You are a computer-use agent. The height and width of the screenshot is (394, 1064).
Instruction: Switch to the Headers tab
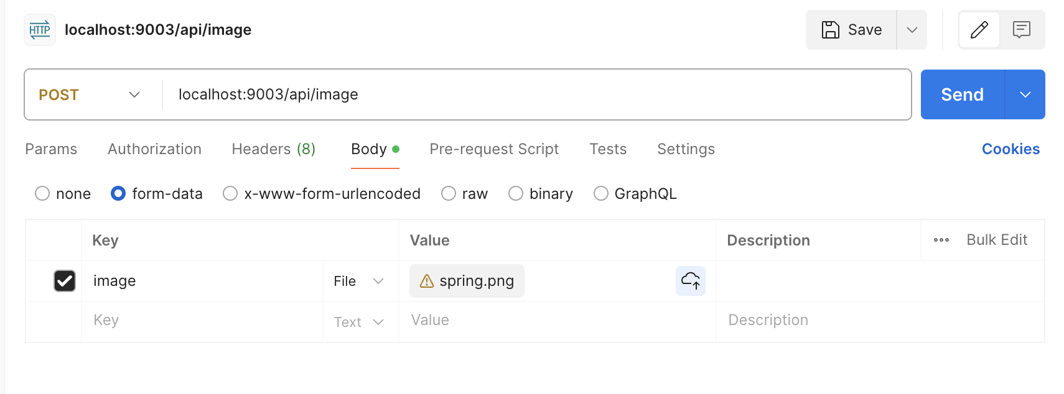273,149
